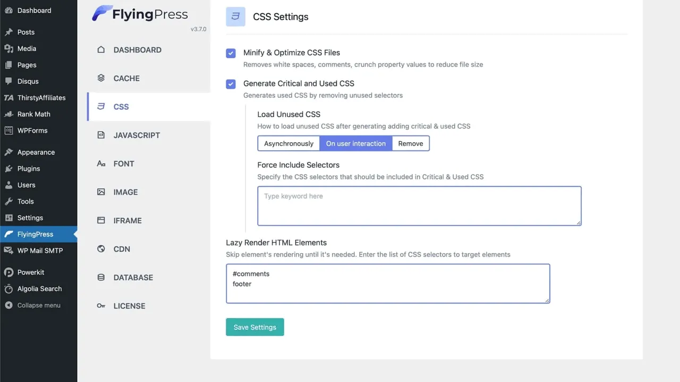Click the stacked disks icon beside DATABASE
This screenshot has height=382, width=680.
coord(101,277)
